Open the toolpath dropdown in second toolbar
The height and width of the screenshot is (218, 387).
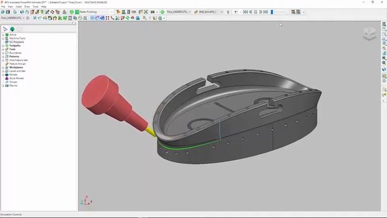[24, 18]
